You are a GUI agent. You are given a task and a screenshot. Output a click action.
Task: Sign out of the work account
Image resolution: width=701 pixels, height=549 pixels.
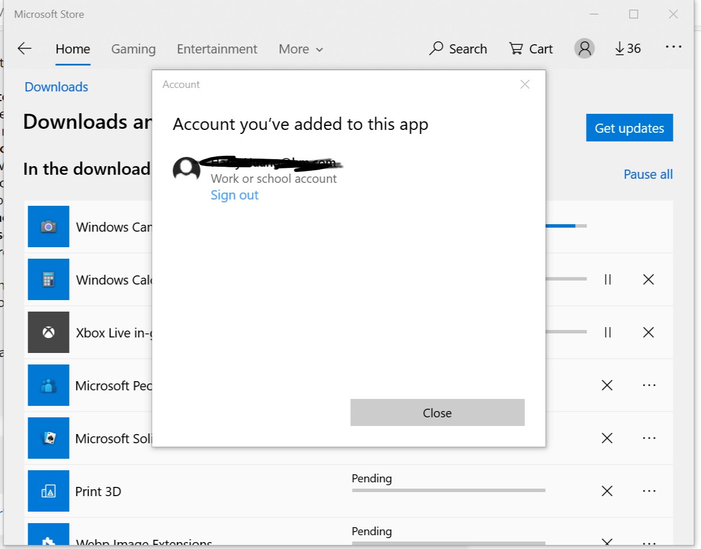(x=234, y=195)
